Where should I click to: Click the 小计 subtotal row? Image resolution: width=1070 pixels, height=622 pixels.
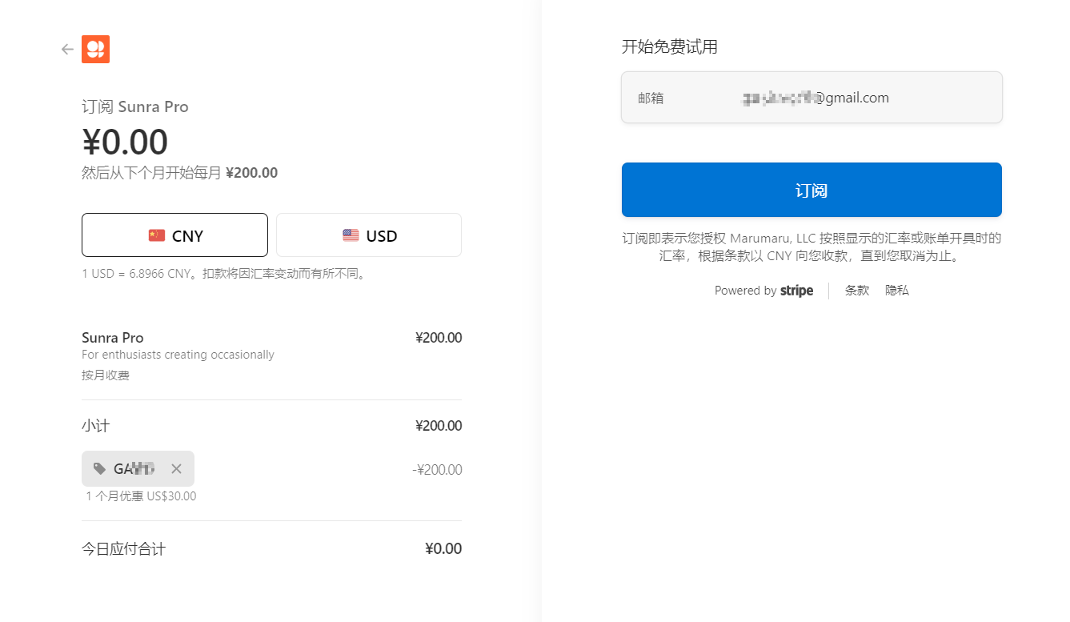[271, 426]
